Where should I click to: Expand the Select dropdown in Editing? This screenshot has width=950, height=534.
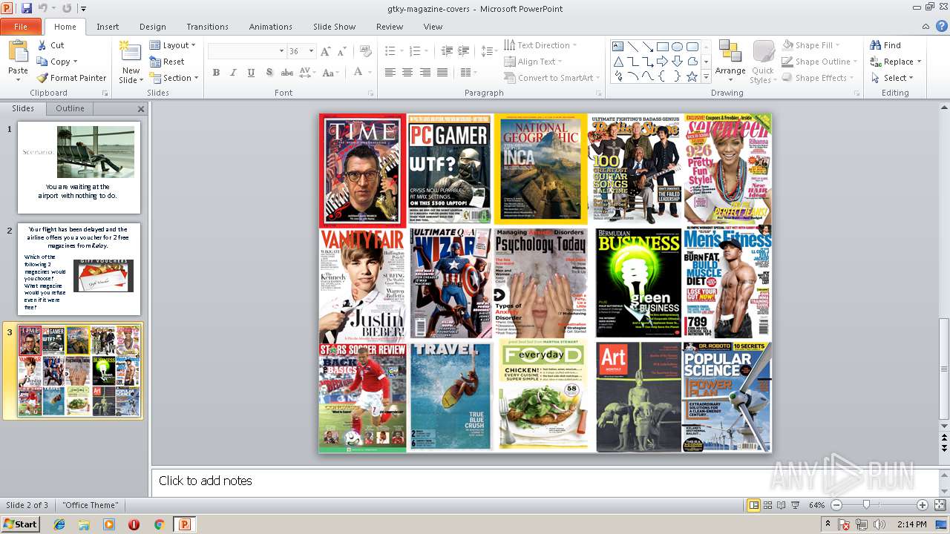tap(892, 78)
